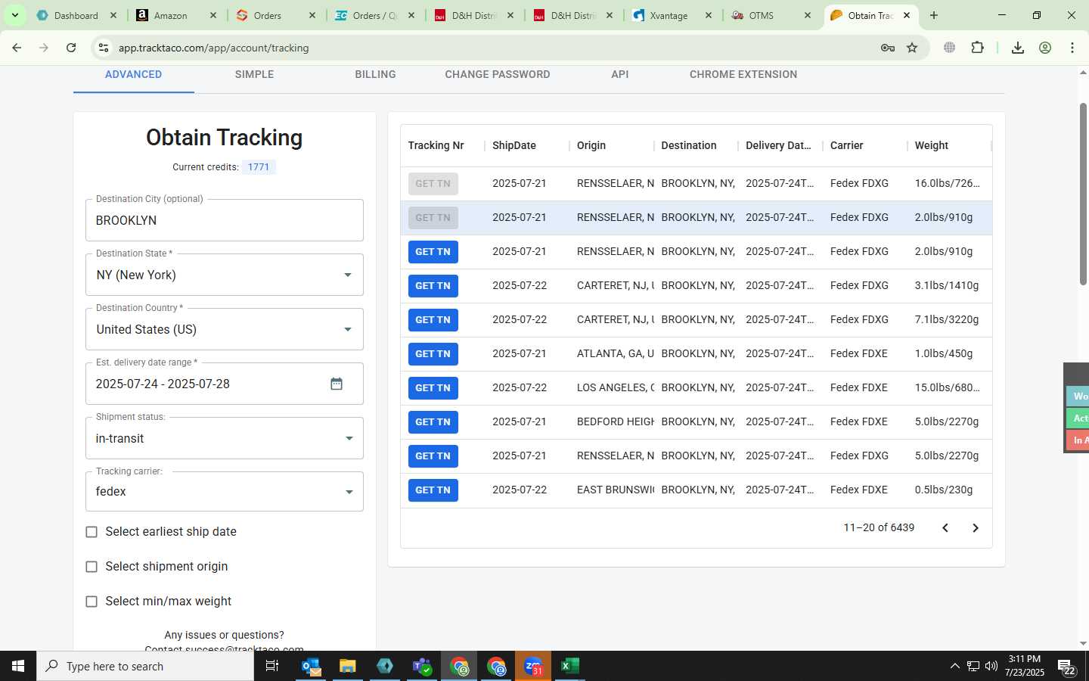Open Microsoft Teams from the taskbar
This screenshot has width=1089, height=681.
point(421,666)
